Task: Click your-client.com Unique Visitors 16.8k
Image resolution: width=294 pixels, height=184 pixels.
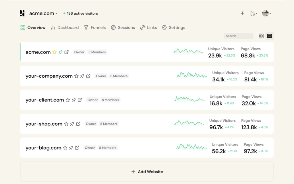Action: [216, 103]
